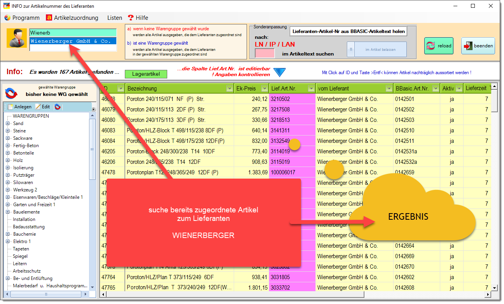The height and width of the screenshot is (304, 504).
Task: Expand the Isolierung product group
Action: click(8, 168)
